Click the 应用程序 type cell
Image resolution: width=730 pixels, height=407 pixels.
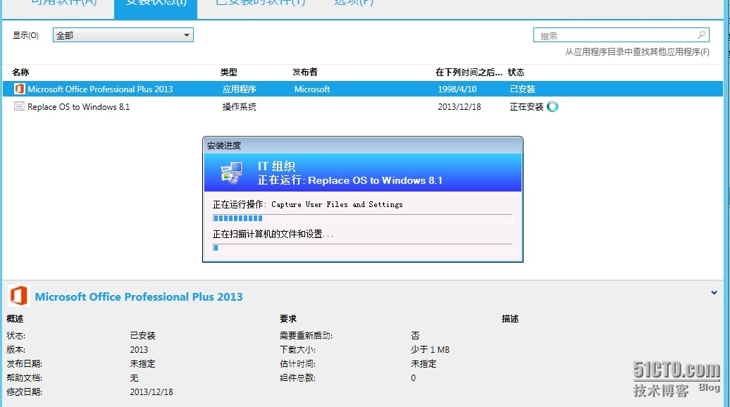coord(240,89)
